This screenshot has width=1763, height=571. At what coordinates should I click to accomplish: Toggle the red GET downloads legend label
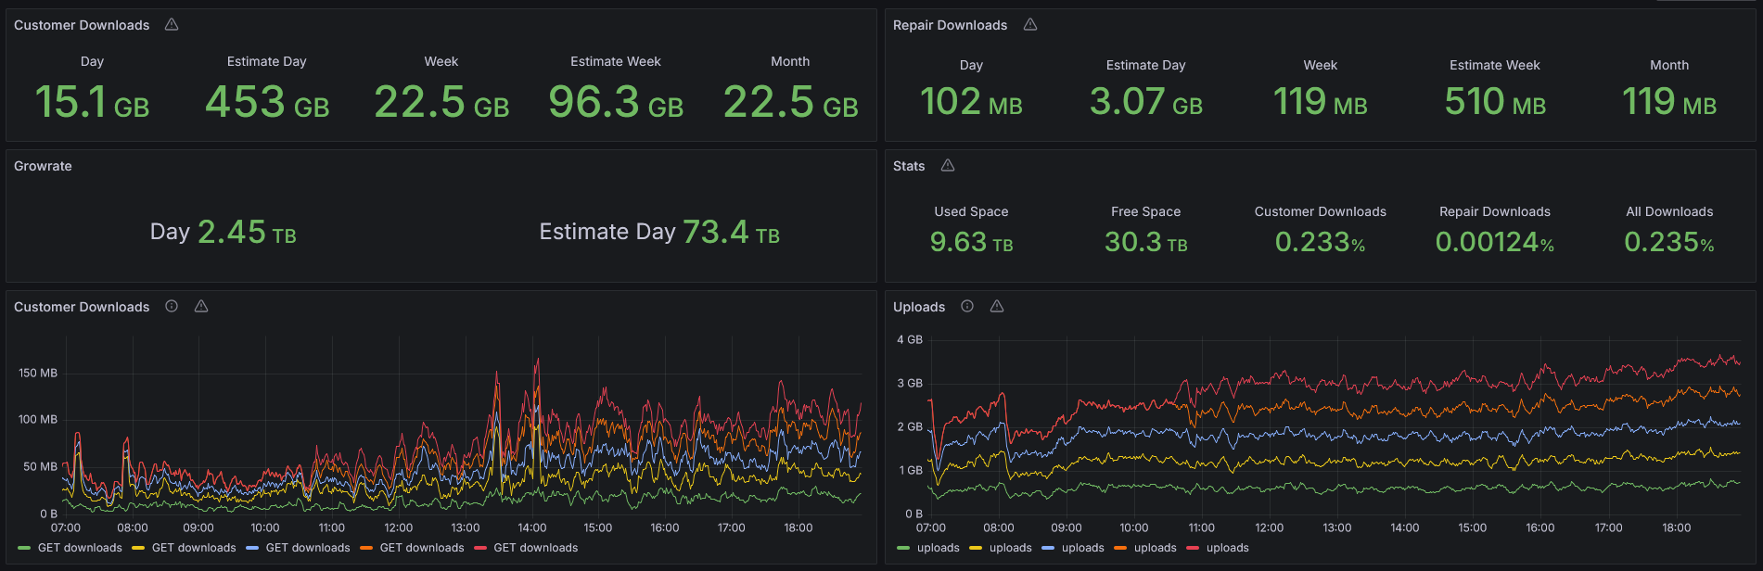pyautogui.click(x=535, y=548)
